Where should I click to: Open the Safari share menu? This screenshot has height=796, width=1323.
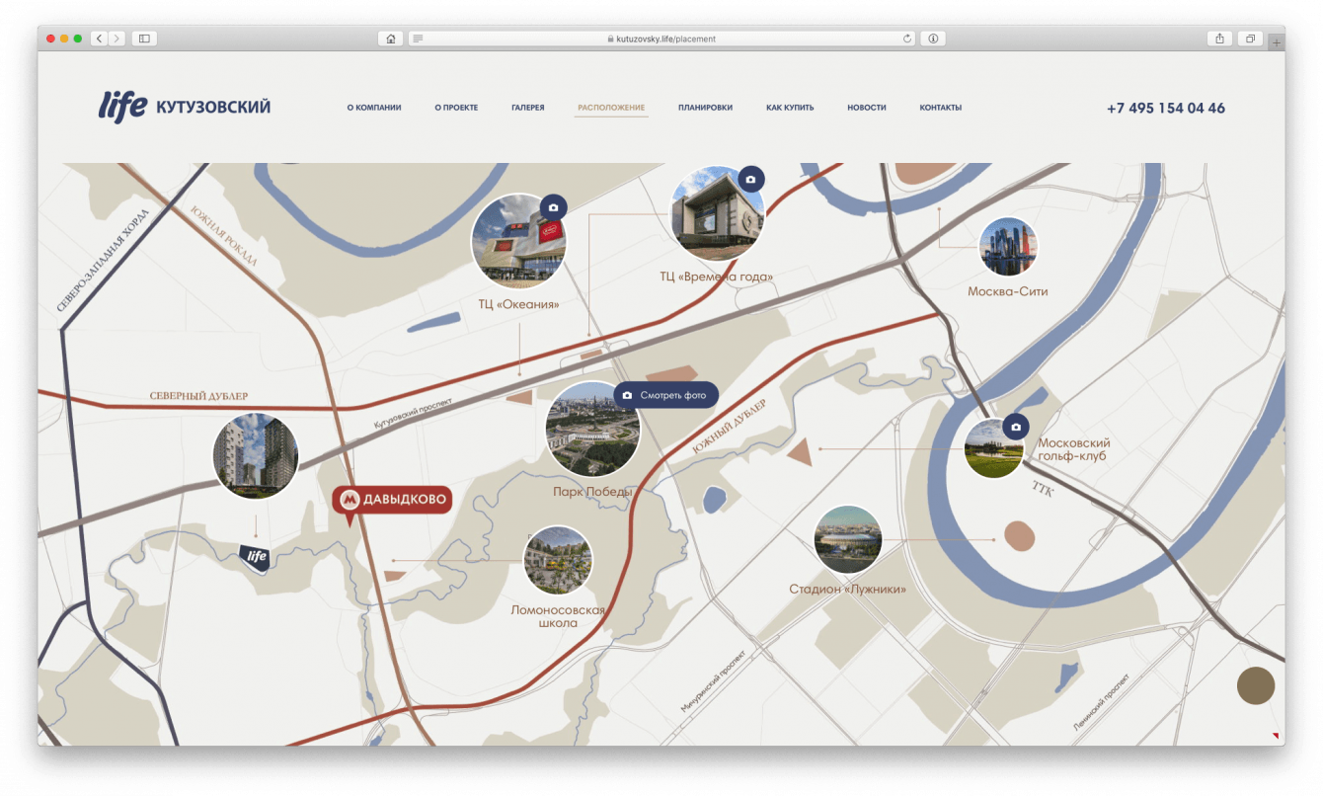pyautogui.click(x=1219, y=39)
